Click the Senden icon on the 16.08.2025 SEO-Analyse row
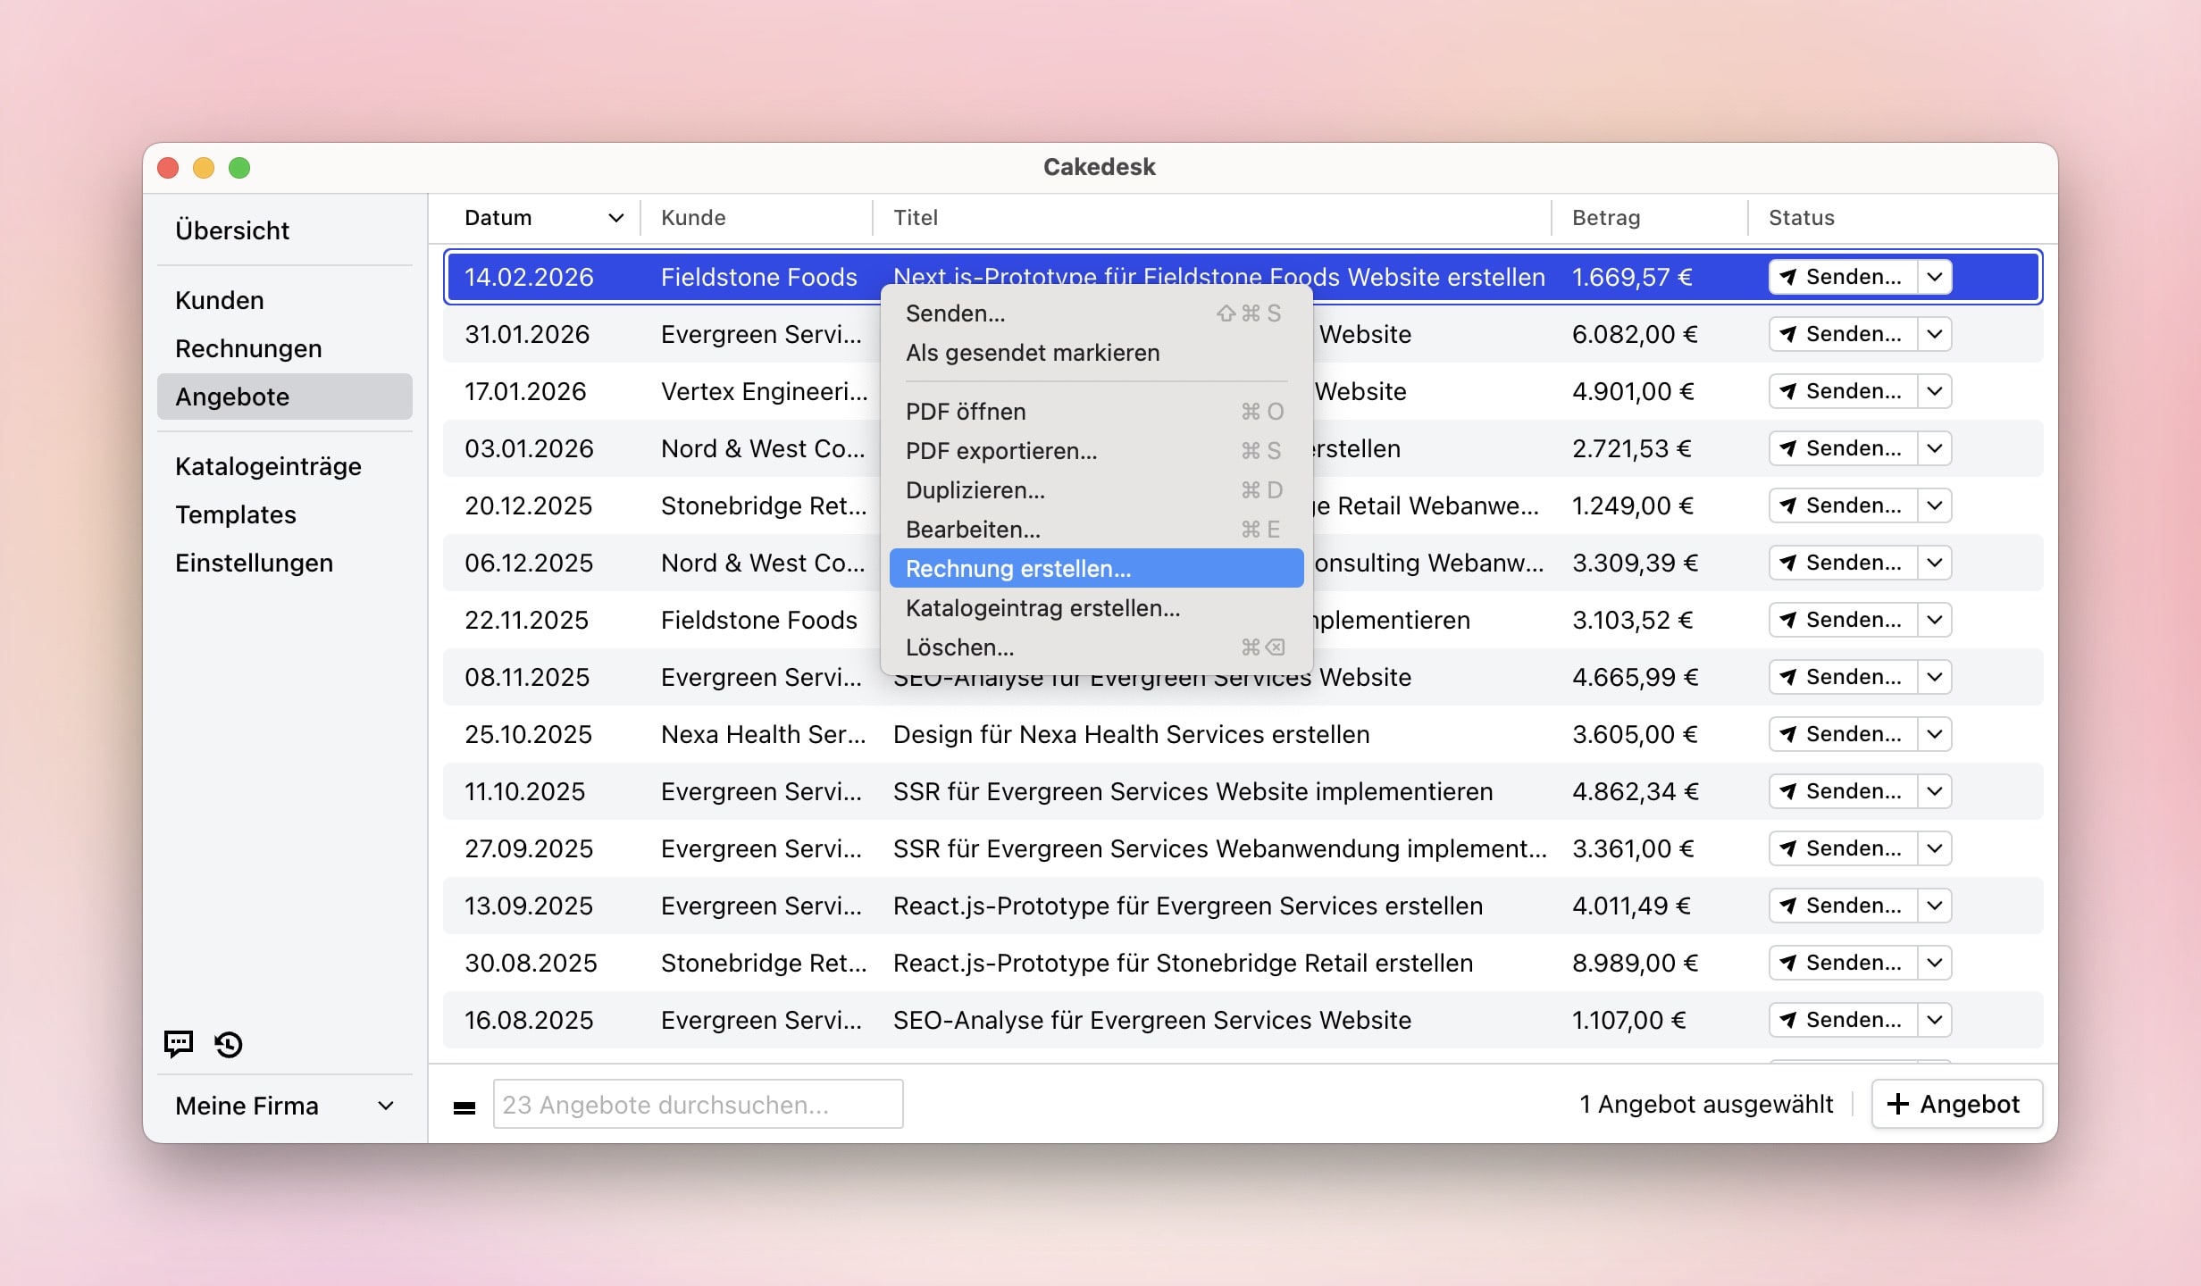 [1787, 1020]
